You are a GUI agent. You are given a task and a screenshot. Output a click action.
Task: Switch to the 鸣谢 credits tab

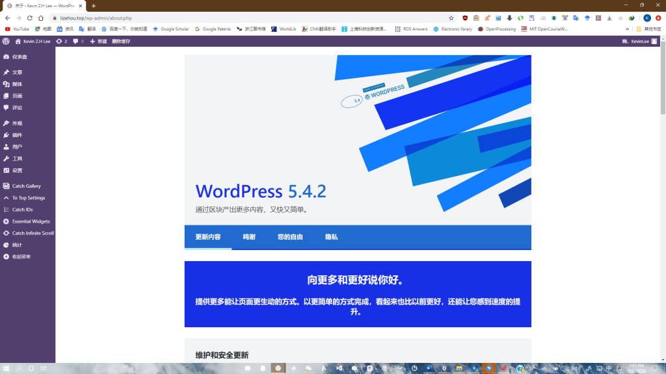pos(249,237)
